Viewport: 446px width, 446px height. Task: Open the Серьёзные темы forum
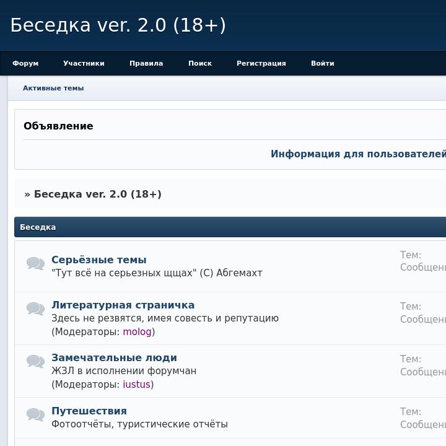pos(99,260)
